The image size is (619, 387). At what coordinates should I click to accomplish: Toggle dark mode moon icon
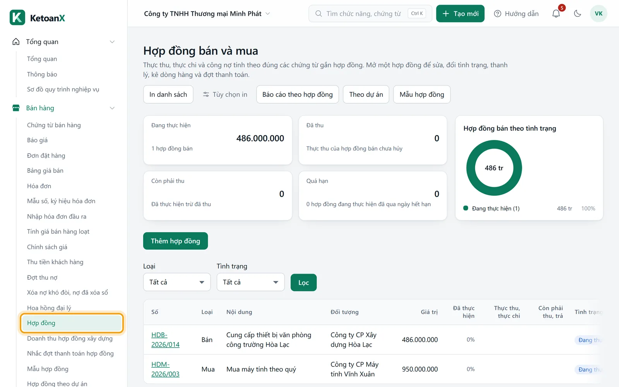tap(578, 14)
